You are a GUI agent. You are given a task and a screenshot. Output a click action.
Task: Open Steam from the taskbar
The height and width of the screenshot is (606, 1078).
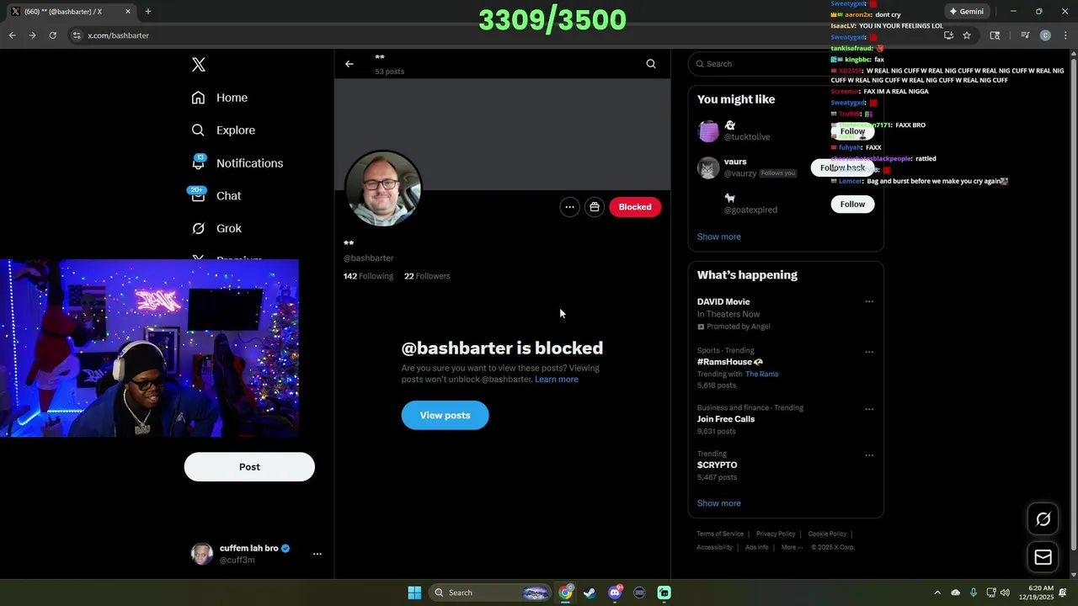tap(590, 593)
